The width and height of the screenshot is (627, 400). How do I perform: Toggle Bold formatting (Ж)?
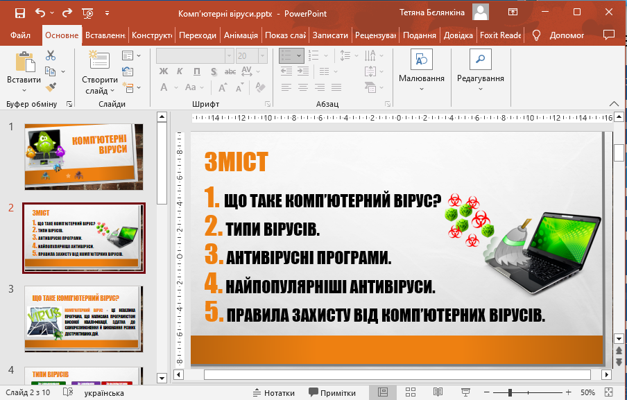[164, 71]
